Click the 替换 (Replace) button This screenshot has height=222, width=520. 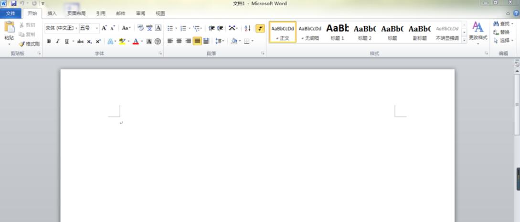coord(502,32)
